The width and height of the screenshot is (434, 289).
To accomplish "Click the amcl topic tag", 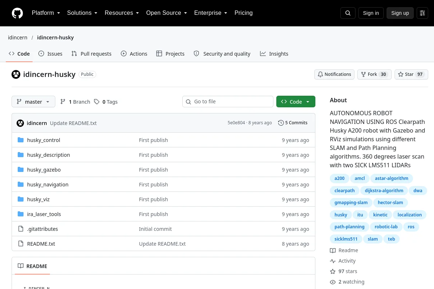I will pos(360,178).
